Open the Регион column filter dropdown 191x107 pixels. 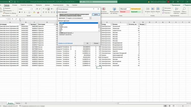pos(127,24)
